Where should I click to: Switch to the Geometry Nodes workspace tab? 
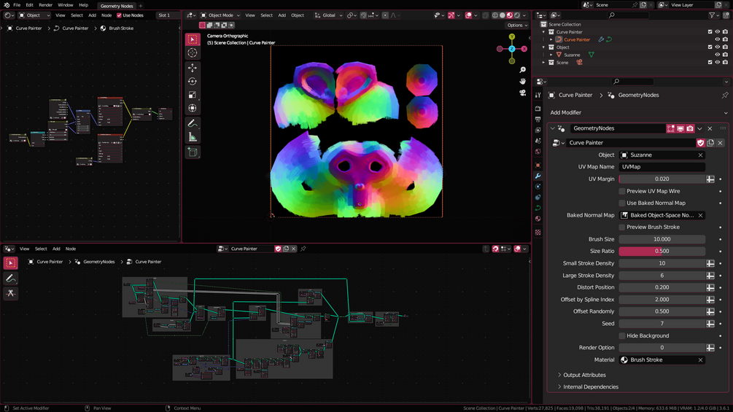tap(117, 6)
